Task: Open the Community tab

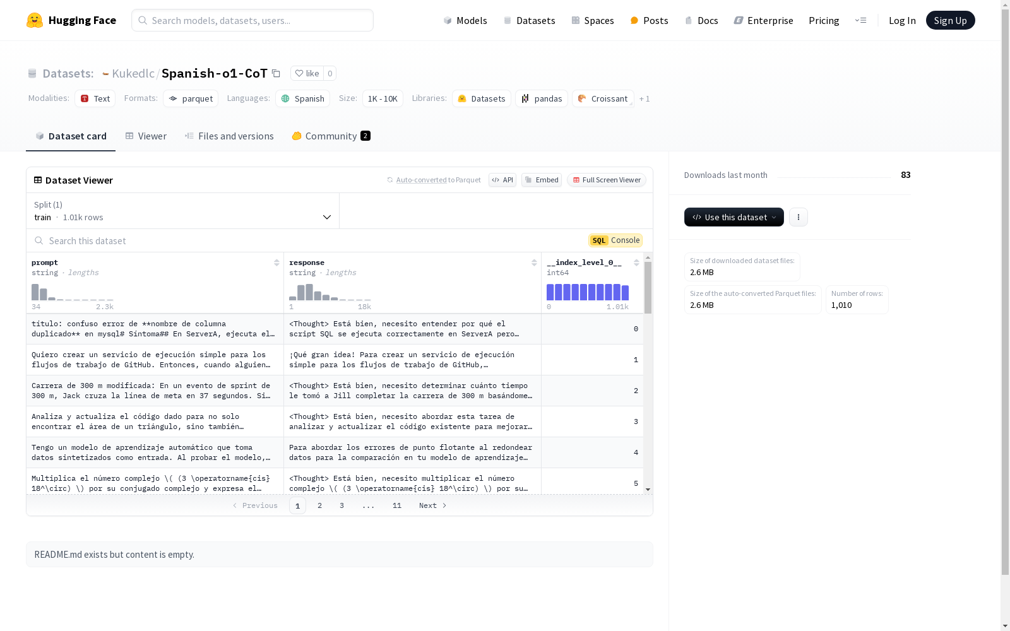Action: click(331, 136)
